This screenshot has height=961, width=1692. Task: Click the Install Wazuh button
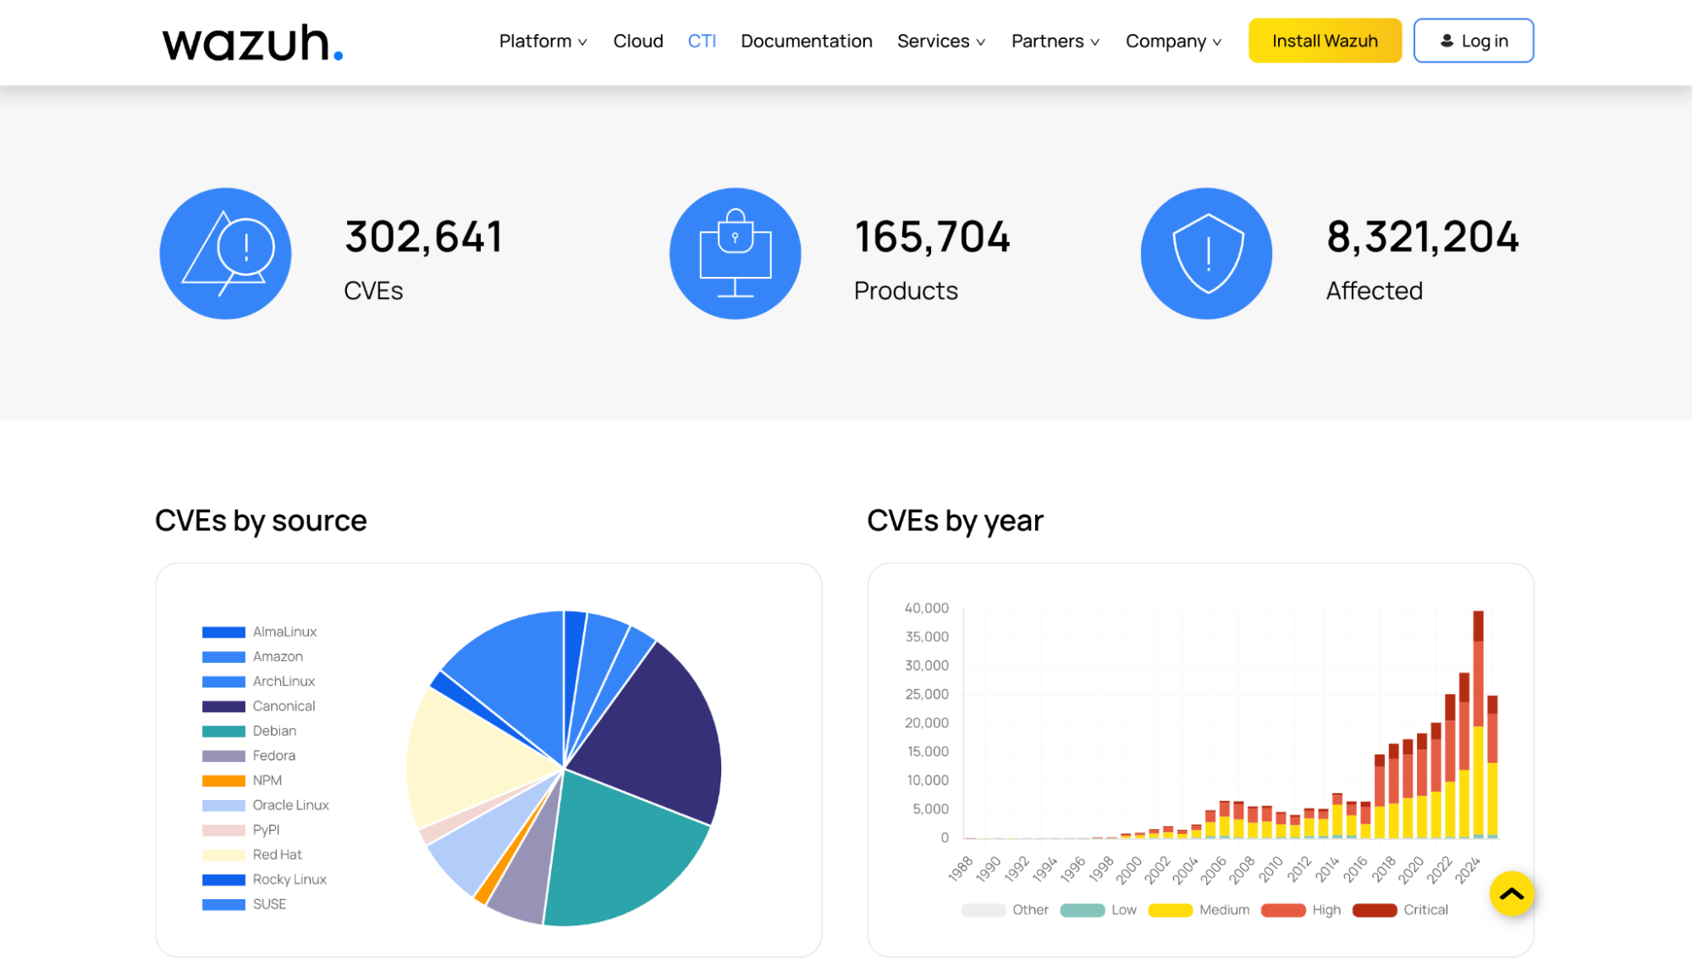(x=1325, y=41)
